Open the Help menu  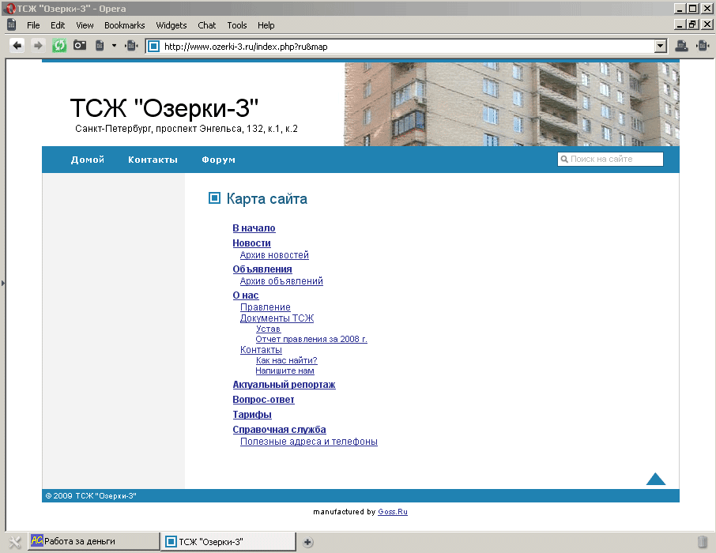(x=266, y=25)
